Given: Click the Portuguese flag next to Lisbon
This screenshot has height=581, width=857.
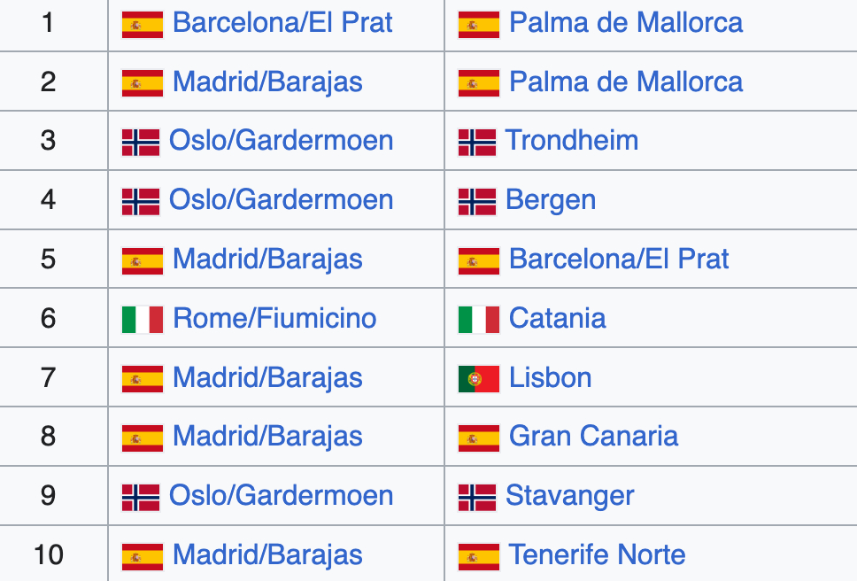Looking at the screenshot, I should click(x=478, y=379).
